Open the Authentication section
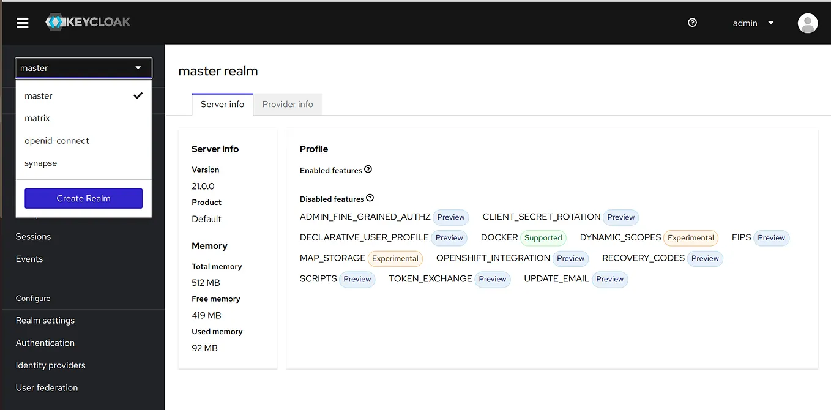The height and width of the screenshot is (410, 831). pos(45,343)
